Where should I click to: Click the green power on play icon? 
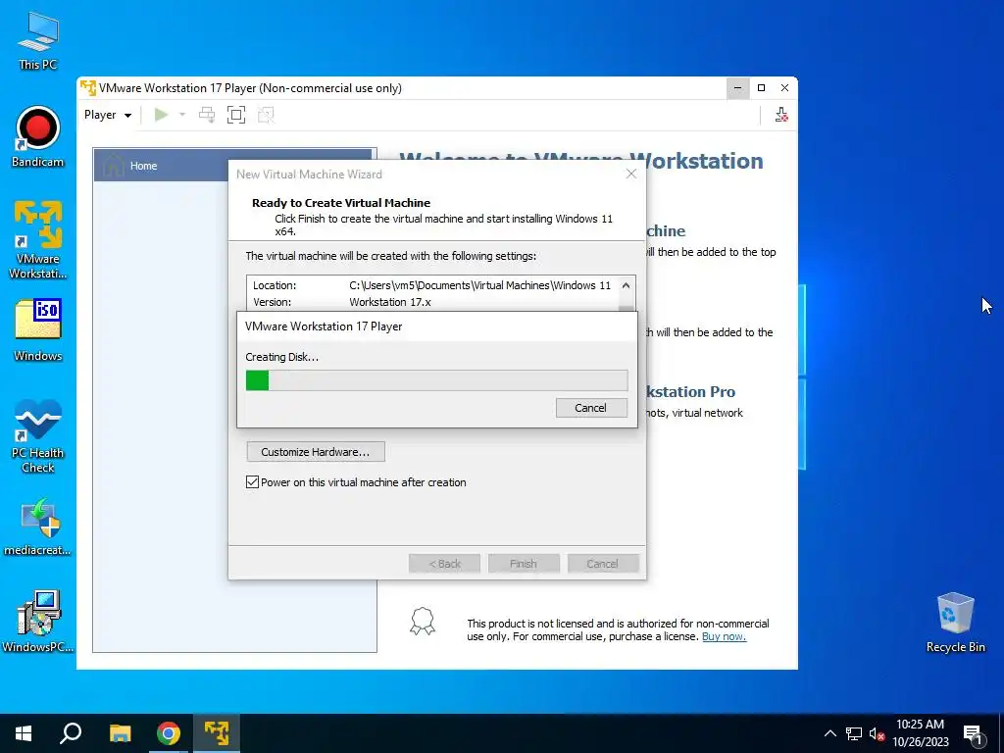point(162,115)
